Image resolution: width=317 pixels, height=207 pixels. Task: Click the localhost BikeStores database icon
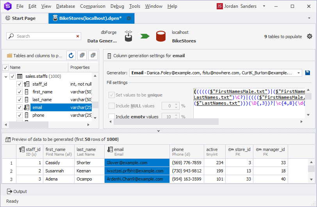click(161, 36)
